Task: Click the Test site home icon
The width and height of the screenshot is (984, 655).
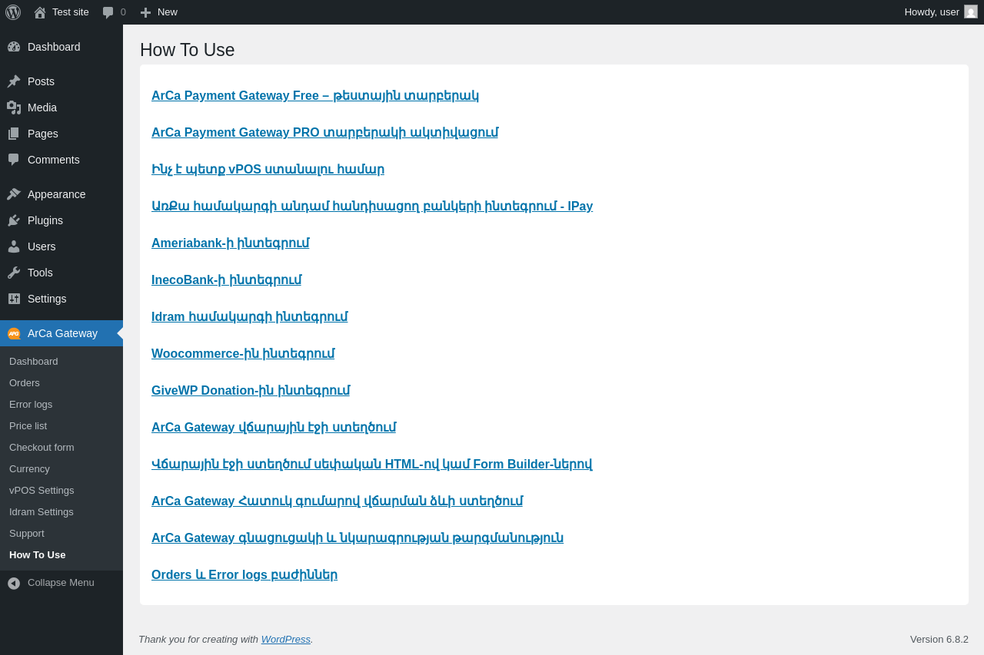Action: pyautogui.click(x=40, y=12)
